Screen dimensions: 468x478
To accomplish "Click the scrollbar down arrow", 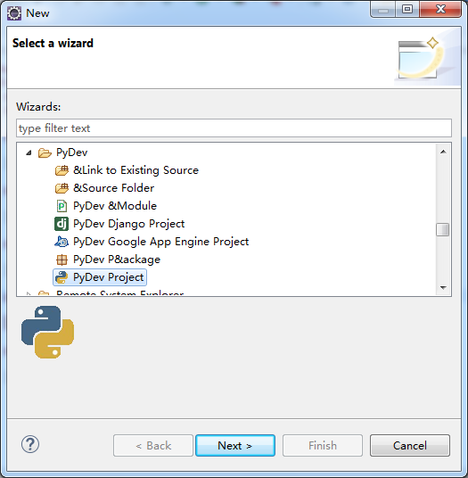I will coord(443,287).
